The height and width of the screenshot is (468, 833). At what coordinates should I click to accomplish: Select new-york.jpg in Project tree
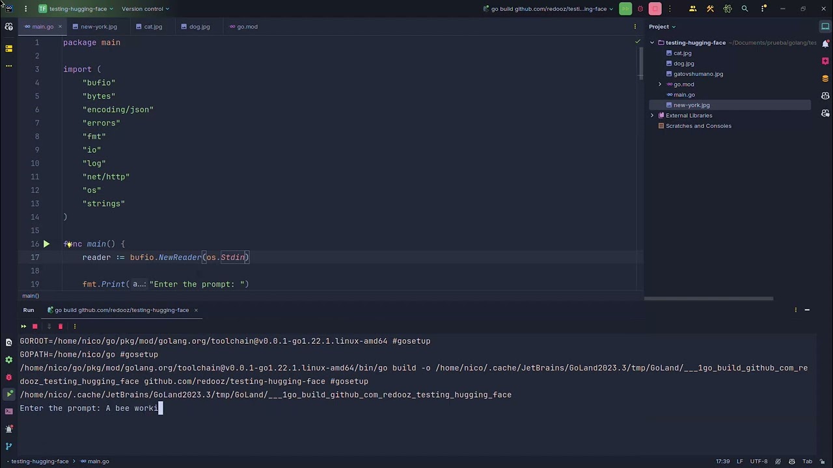691,105
